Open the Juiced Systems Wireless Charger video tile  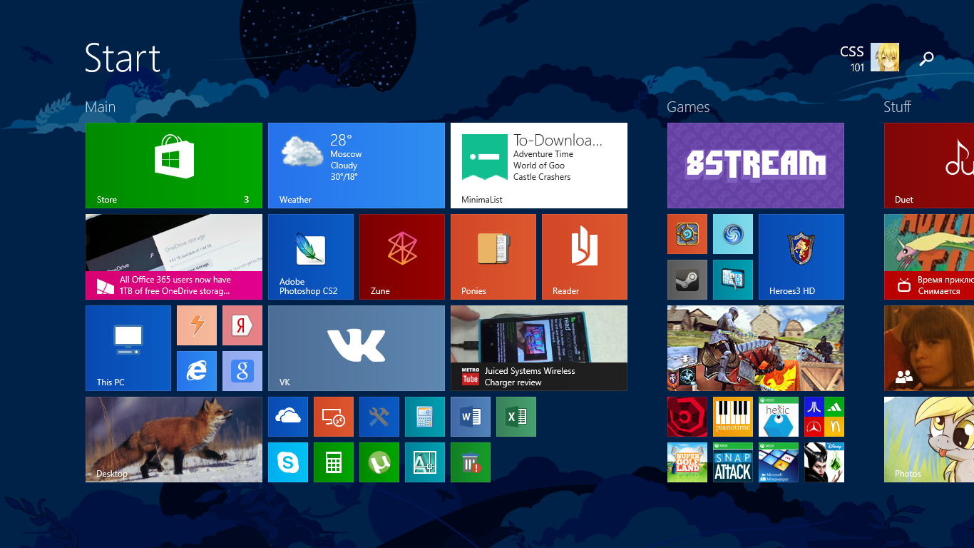tap(539, 348)
